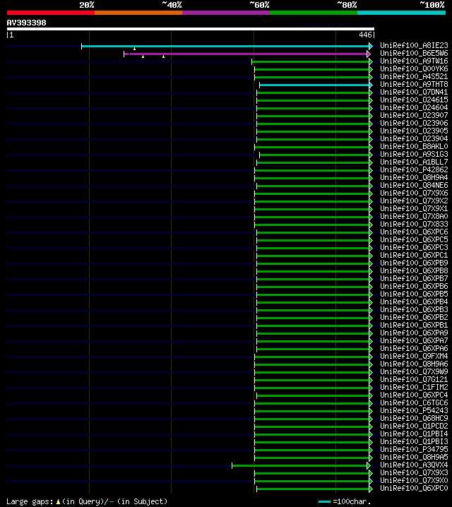The height and width of the screenshot is (507, 452).
Task: Click the yellow gap marker on the A8IE23 bar
Action: [134, 49]
